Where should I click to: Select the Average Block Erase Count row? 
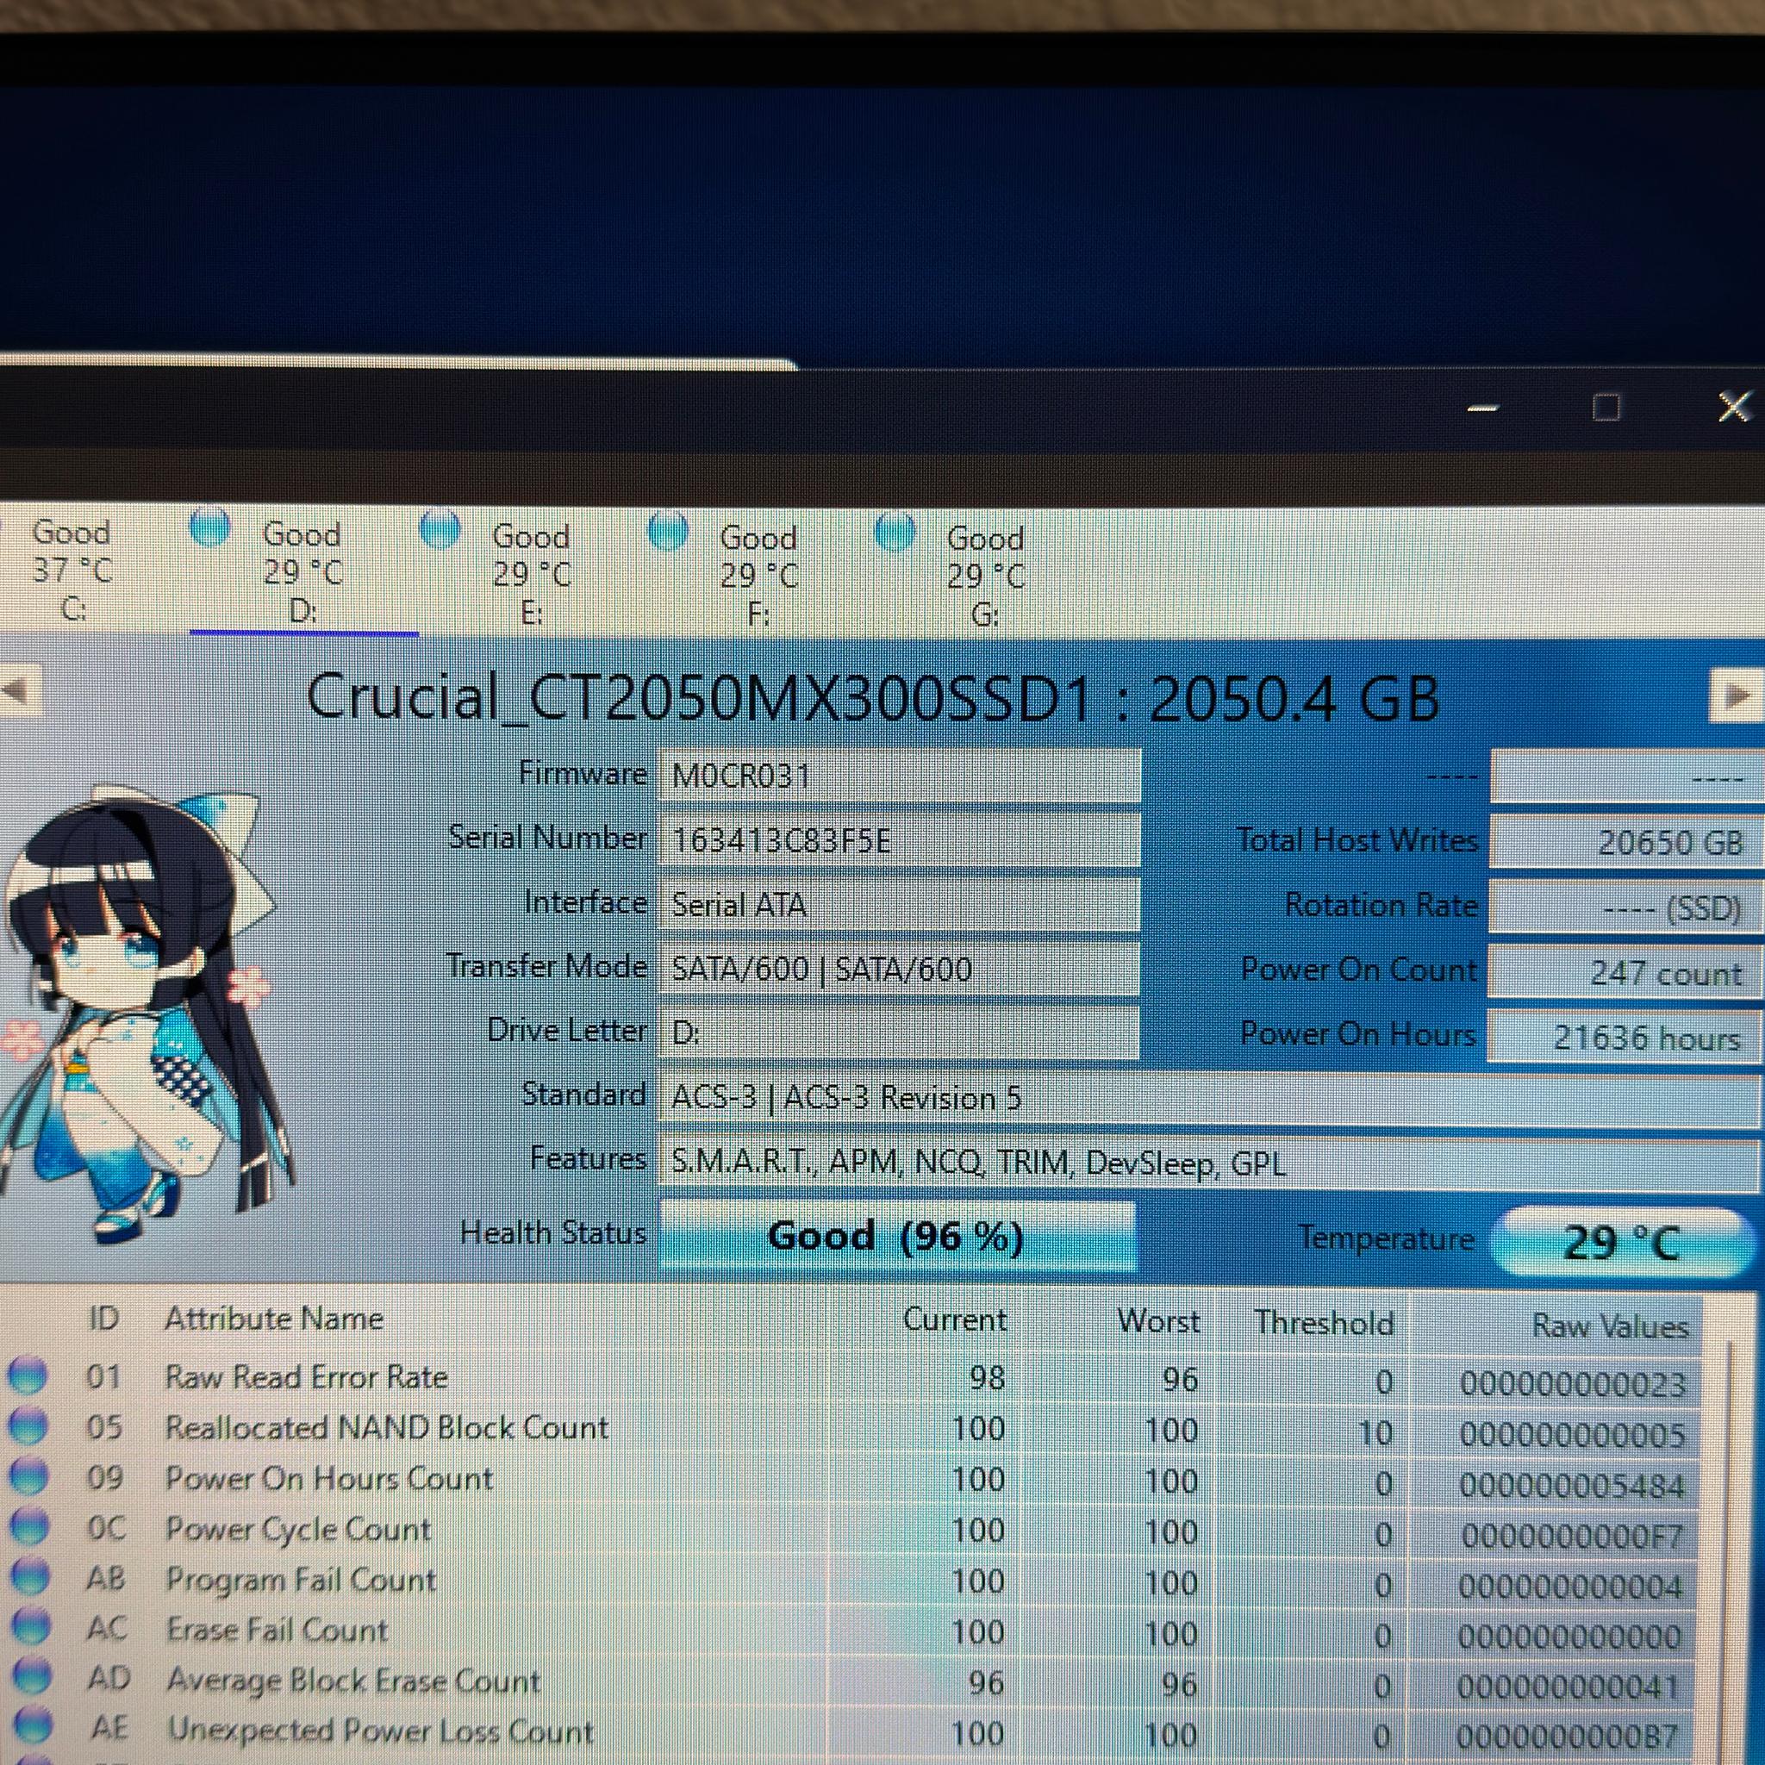tap(850, 1683)
